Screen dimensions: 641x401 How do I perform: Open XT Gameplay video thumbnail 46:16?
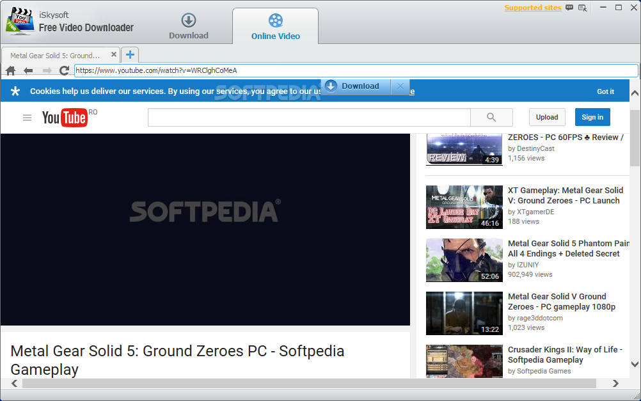(x=464, y=207)
